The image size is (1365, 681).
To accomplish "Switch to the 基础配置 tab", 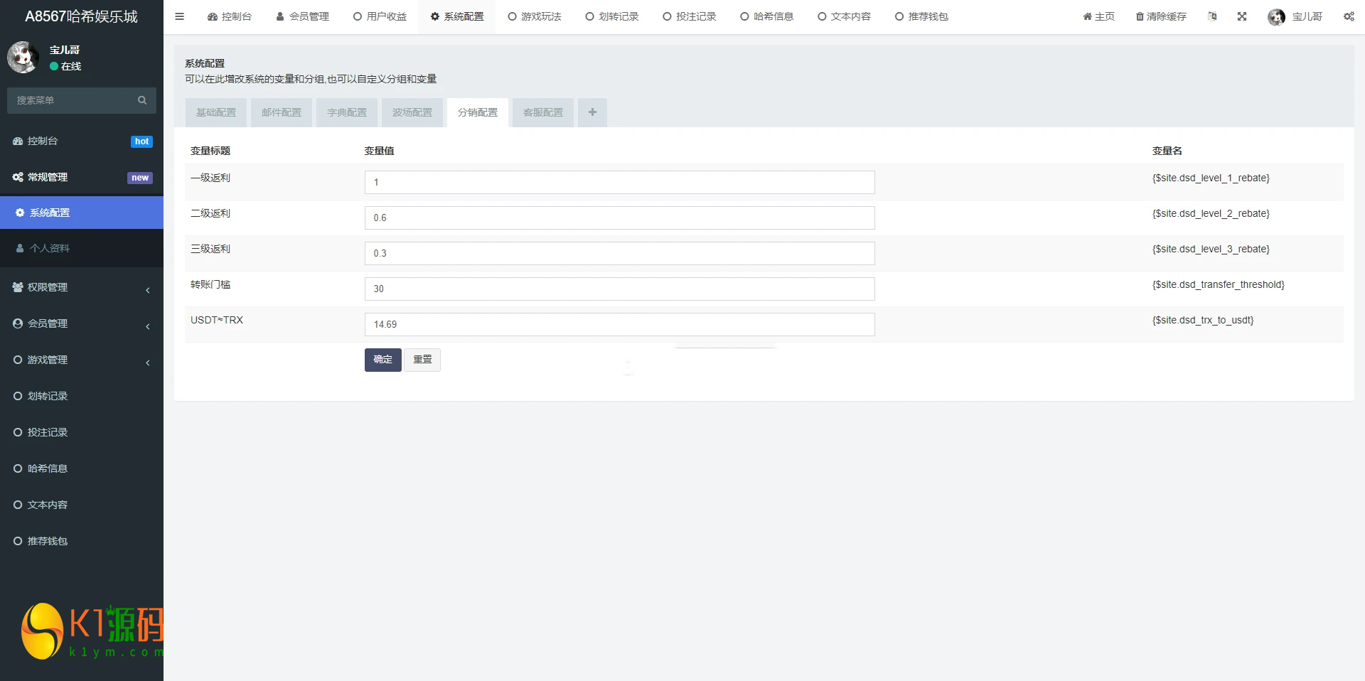I will pos(216,112).
